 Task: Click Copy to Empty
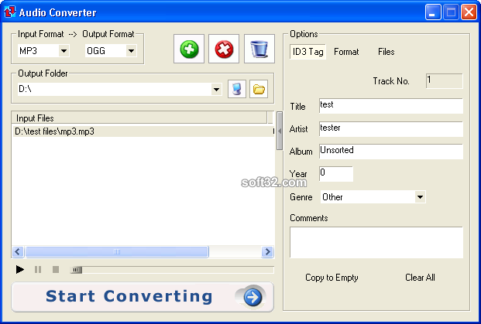click(x=332, y=278)
